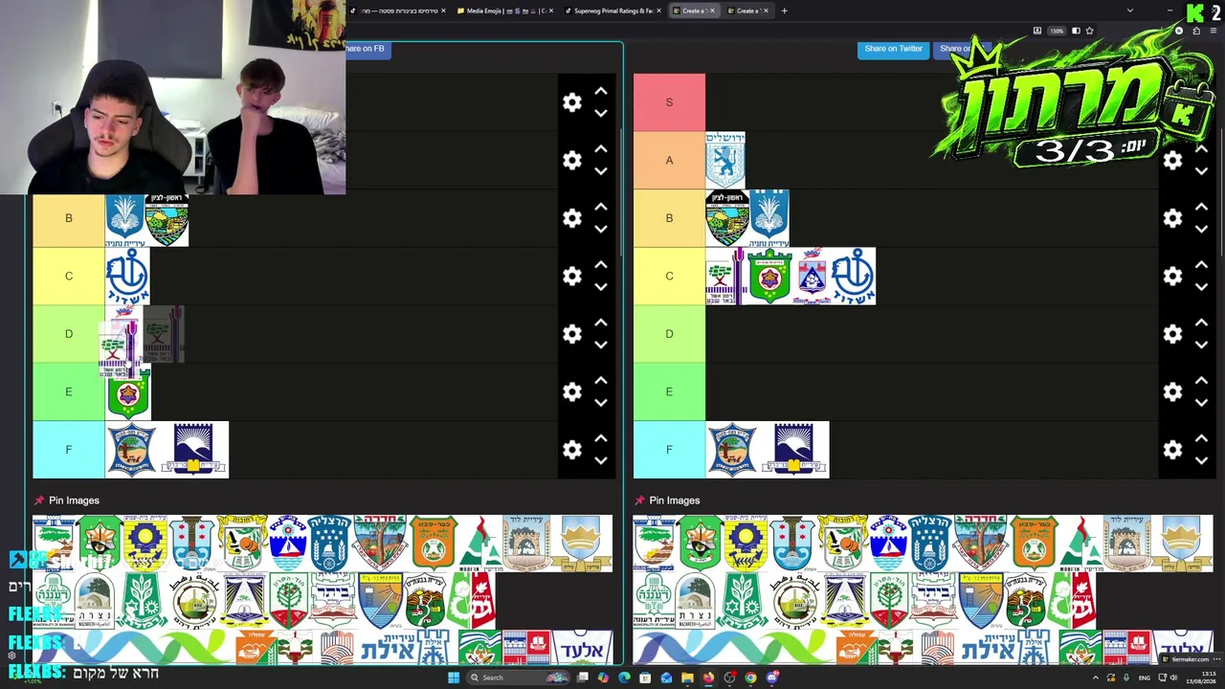Select the active Create a tab

pos(693,11)
